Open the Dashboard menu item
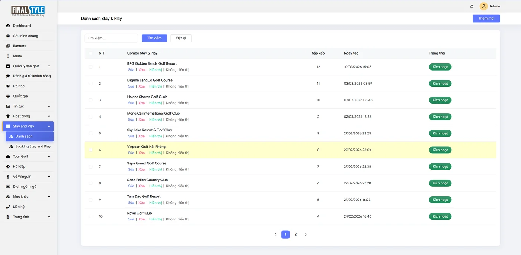The width and height of the screenshot is (521, 255). point(28,26)
